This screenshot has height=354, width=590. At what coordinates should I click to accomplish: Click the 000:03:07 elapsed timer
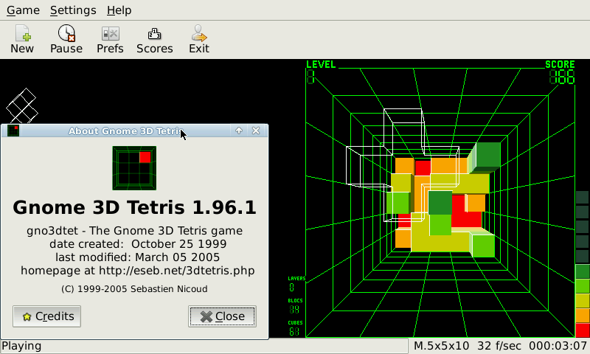point(558,346)
